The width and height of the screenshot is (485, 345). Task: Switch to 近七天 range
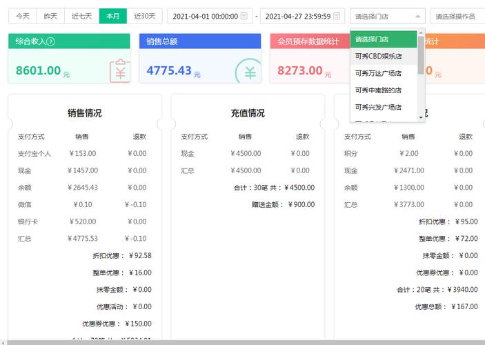[x=81, y=16]
